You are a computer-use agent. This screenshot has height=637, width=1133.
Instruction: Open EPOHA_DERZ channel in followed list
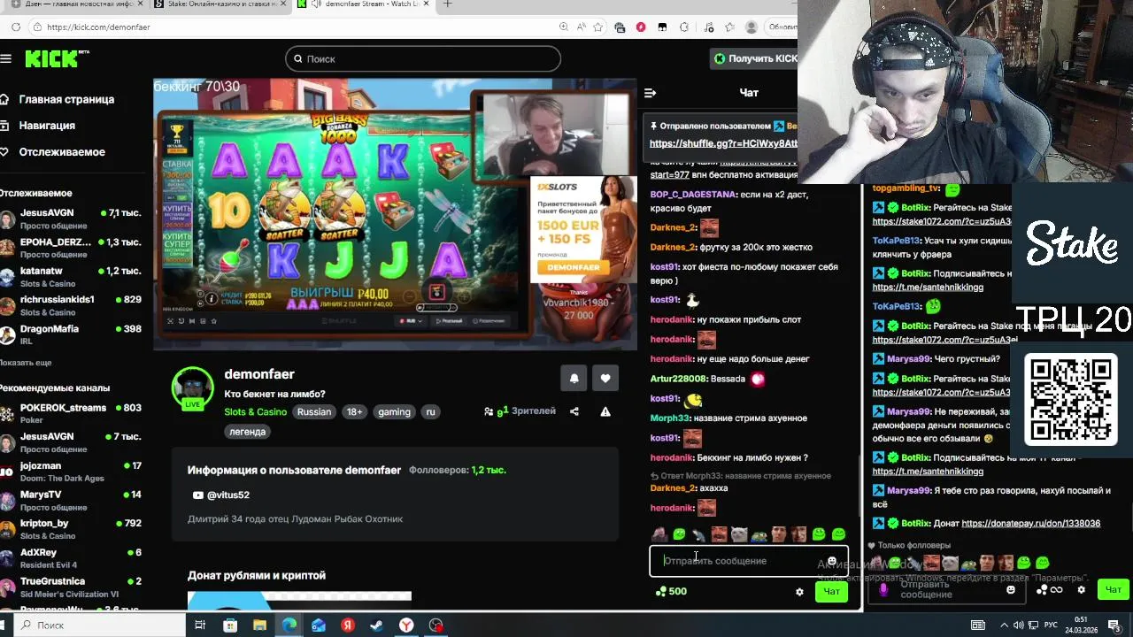coord(71,248)
